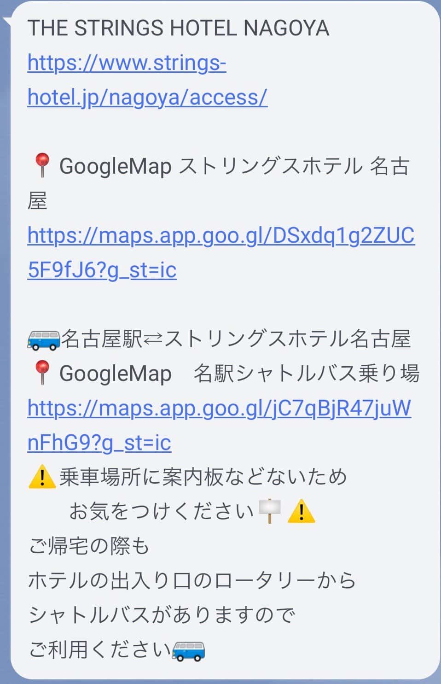This screenshot has height=684, width=441.
Task: Click the ホテルの出入り口のロータリーから line
Action: click(x=192, y=581)
